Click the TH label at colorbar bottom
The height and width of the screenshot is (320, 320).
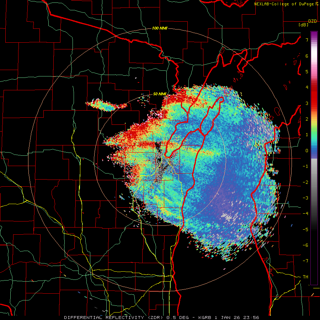[305, 277]
